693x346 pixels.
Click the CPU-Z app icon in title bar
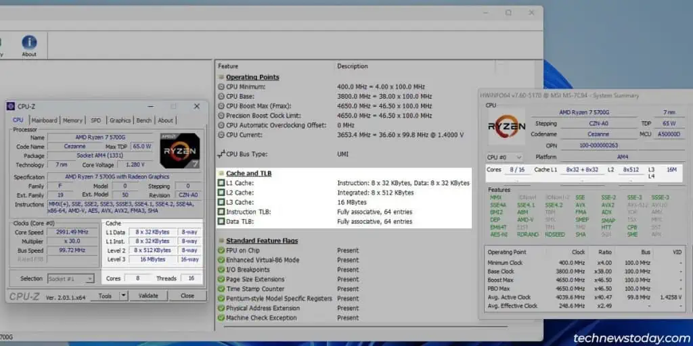(11, 106)
